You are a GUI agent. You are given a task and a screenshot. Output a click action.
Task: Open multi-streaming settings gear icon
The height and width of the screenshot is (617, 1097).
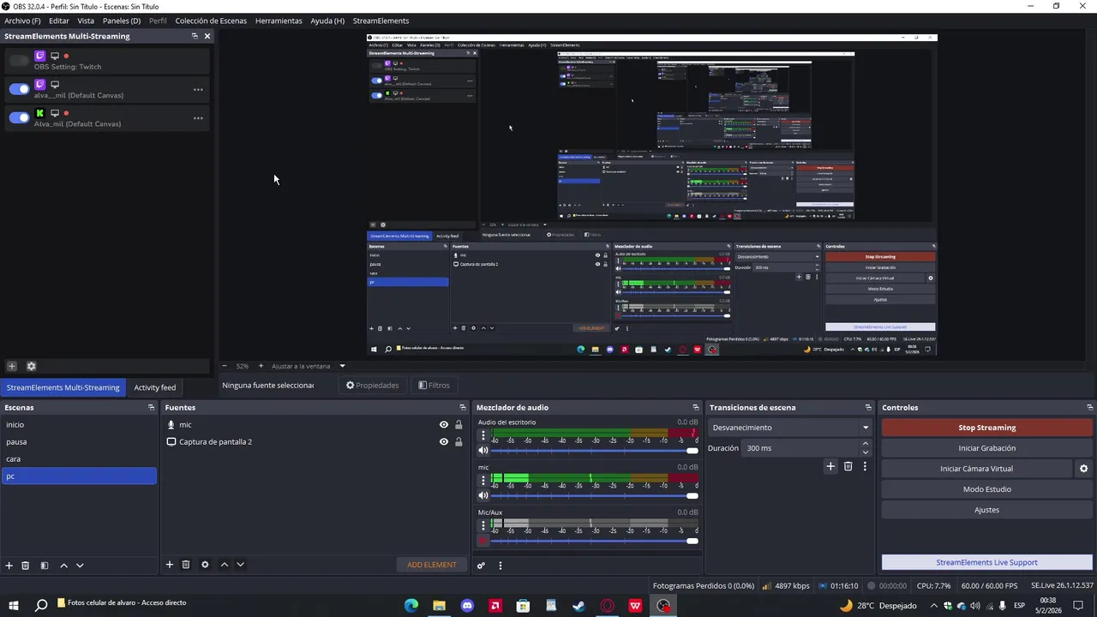tap(32, 366)
